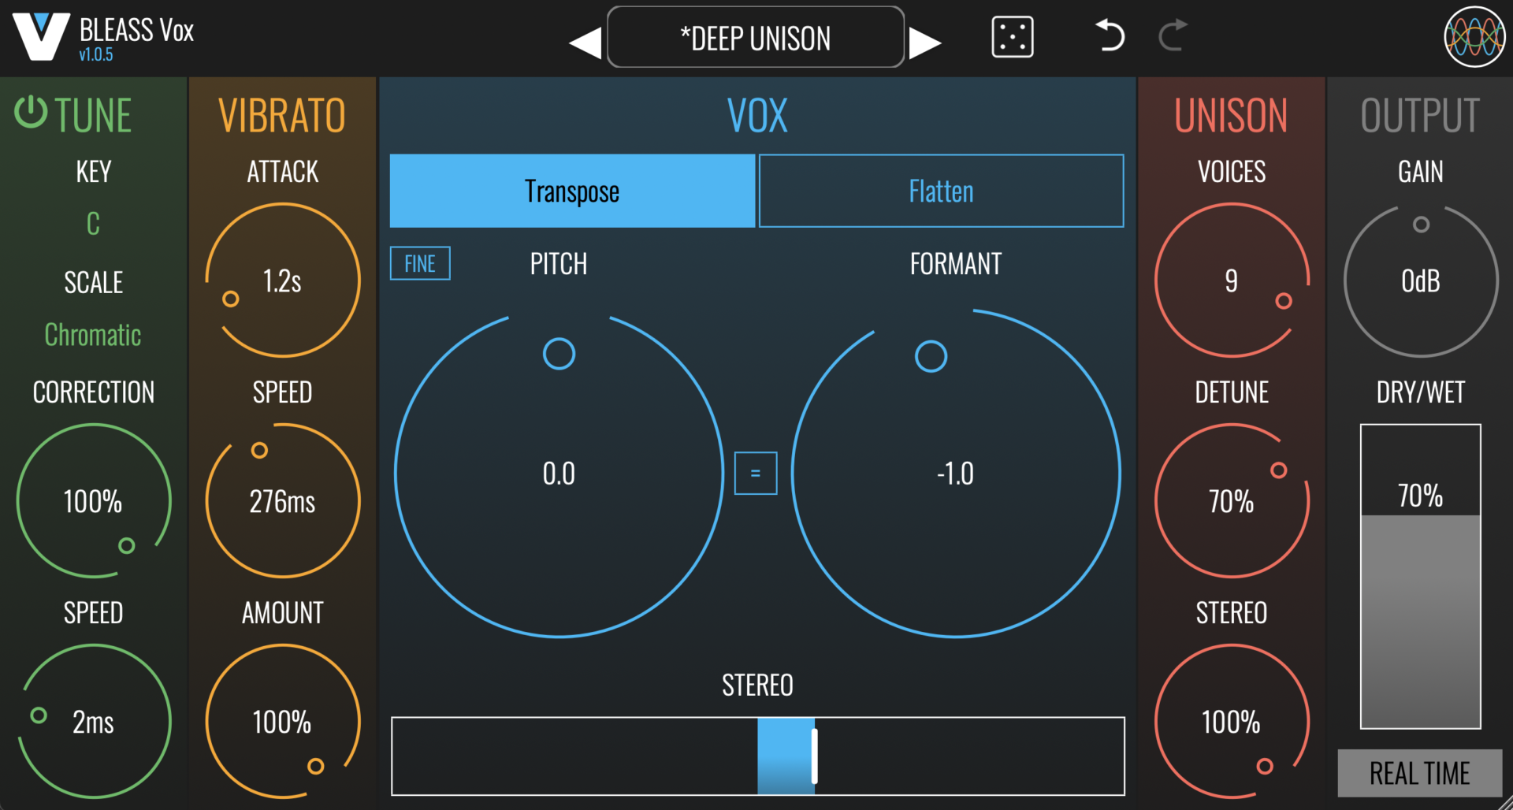Image resolution: width=1513 pixels, height=810 pixels.
Task: Click the redo arrow icon
Action: tap(1173, 36)
